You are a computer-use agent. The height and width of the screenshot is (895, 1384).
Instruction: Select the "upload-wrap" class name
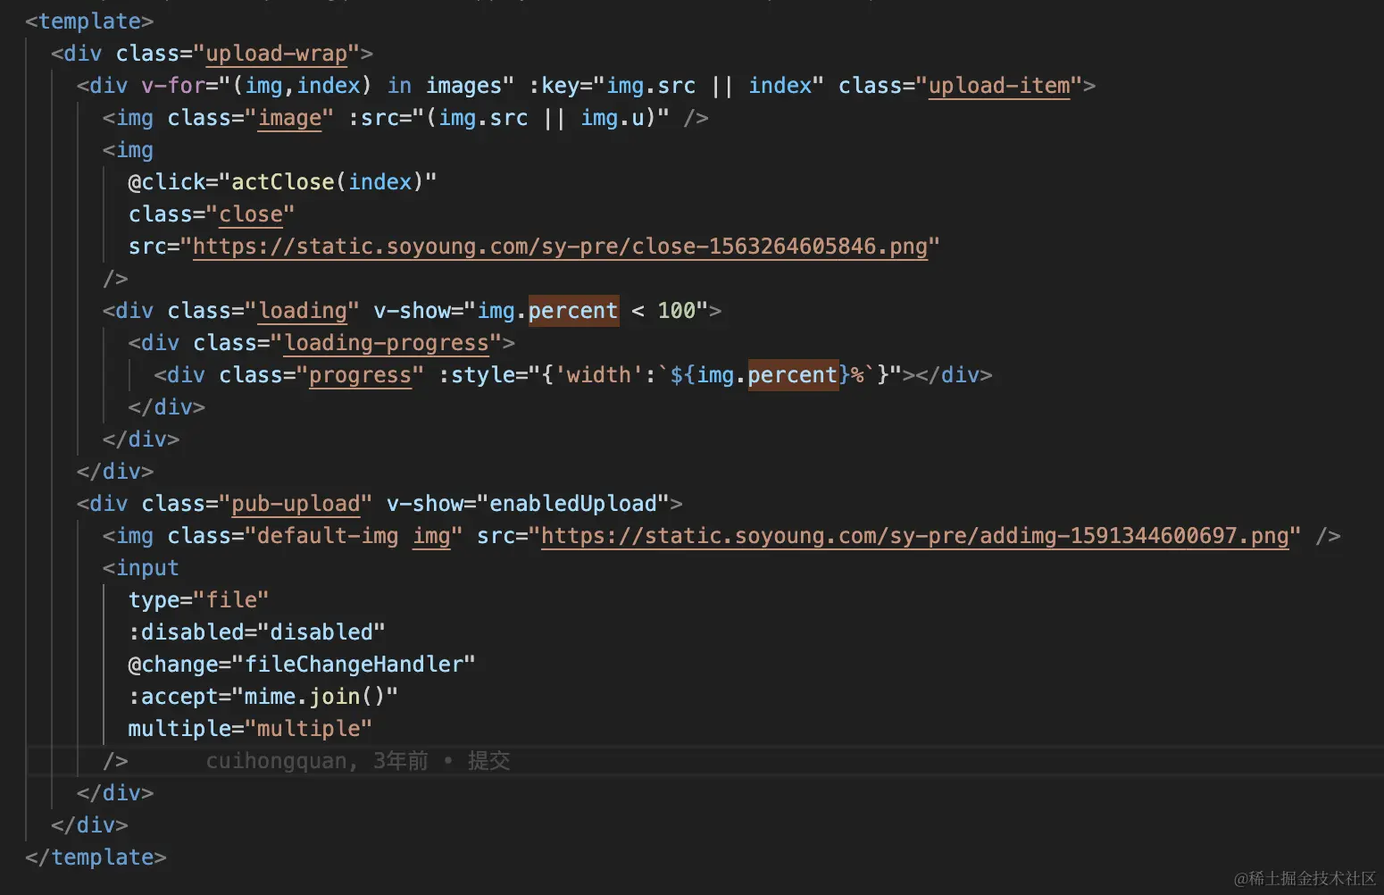coord(276,54)
